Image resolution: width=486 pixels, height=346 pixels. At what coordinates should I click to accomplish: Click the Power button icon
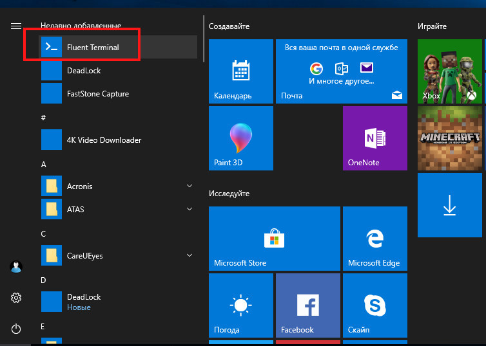(x=16, y=329)
